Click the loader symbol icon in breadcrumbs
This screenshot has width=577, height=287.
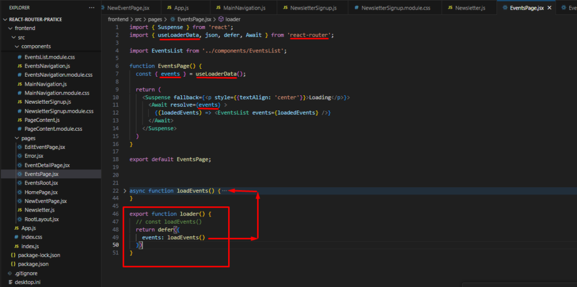(x=220, y=19)
